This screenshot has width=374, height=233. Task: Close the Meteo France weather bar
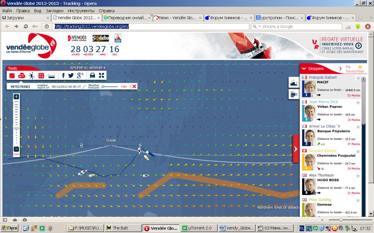point(134,86)
